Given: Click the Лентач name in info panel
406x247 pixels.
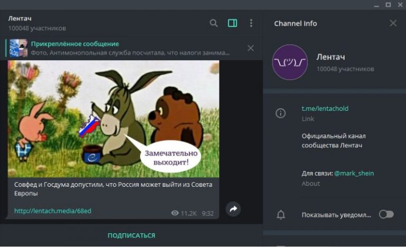Looking at the screenshot, I should tap(330, 57).
